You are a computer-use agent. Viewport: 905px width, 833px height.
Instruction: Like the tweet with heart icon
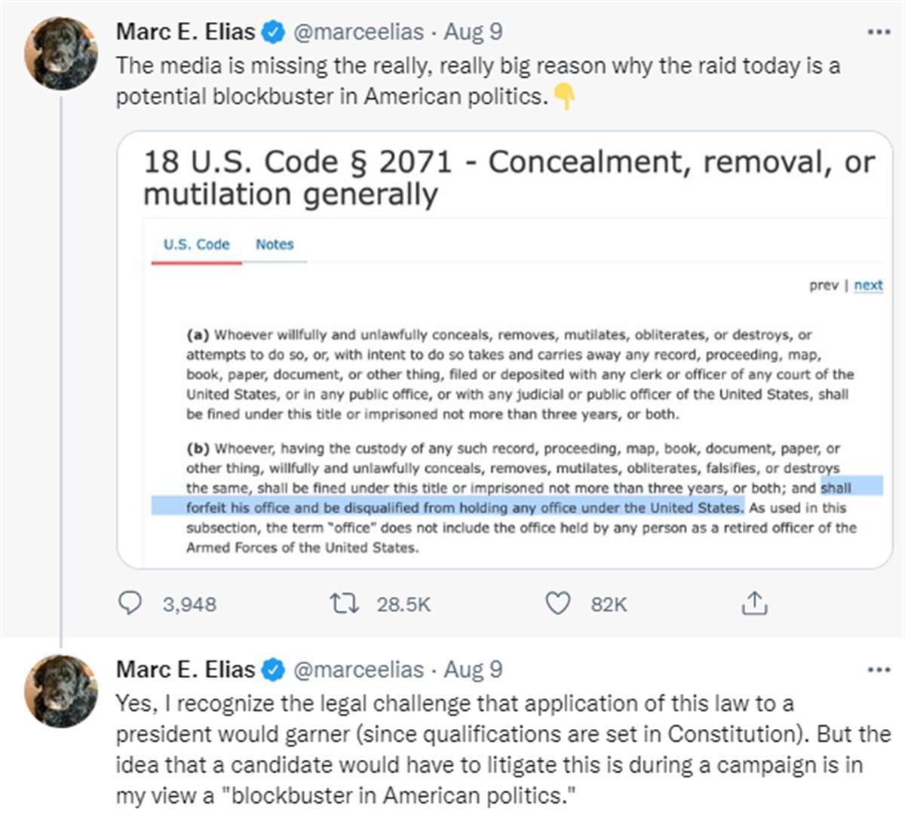(558, 604)
